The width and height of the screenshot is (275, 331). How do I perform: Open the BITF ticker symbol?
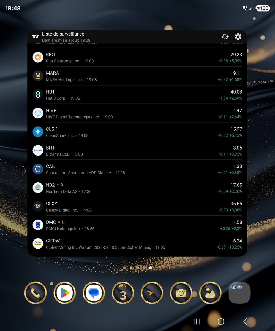point(51,148)
